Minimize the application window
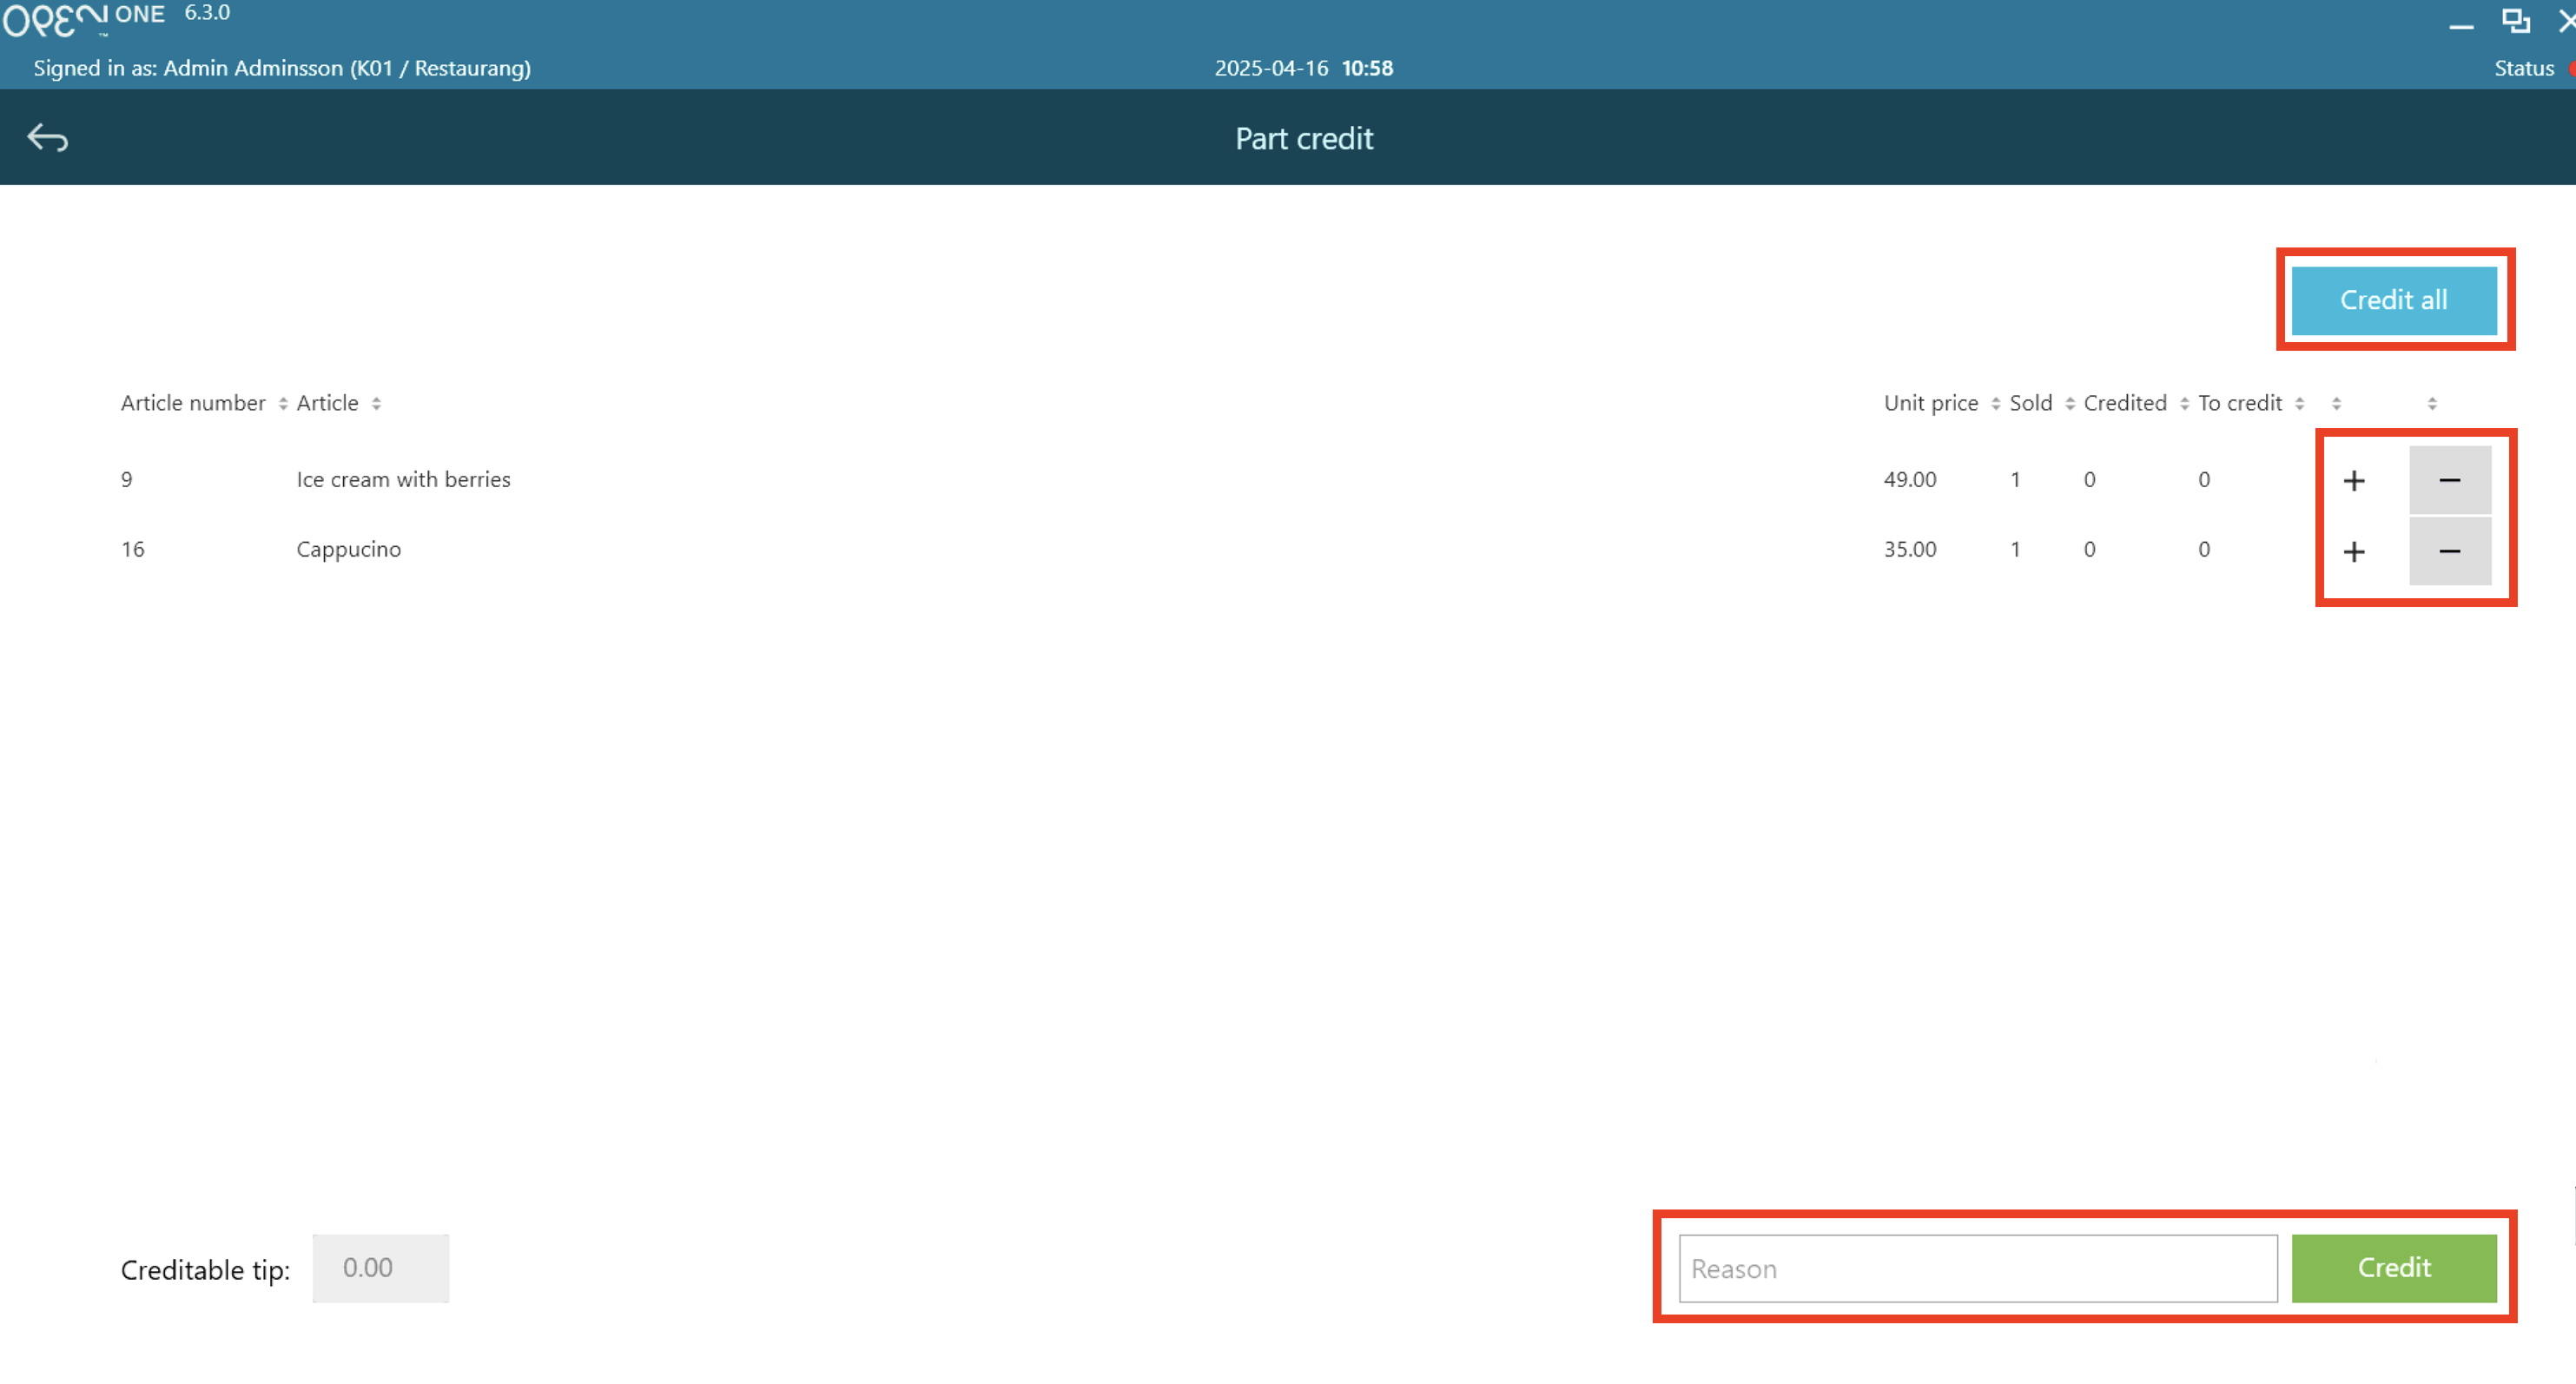This screenshot has width=2576, height=1384. (x=2460, y=25)
